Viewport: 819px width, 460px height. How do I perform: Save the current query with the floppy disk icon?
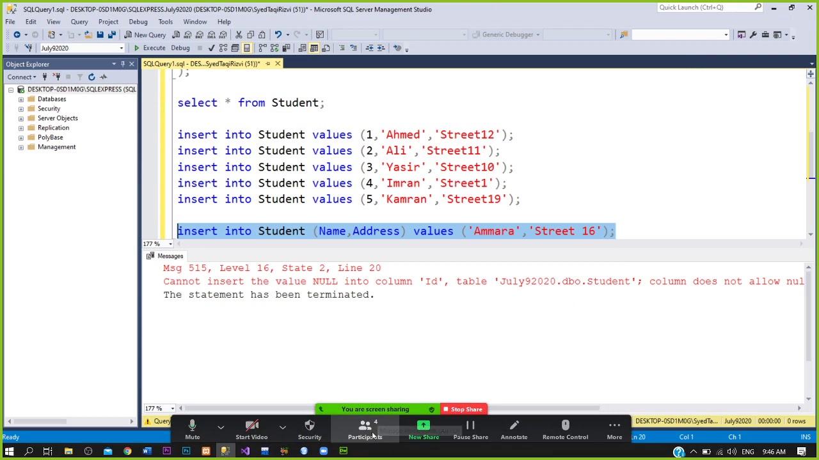click(x=100, y=34)
